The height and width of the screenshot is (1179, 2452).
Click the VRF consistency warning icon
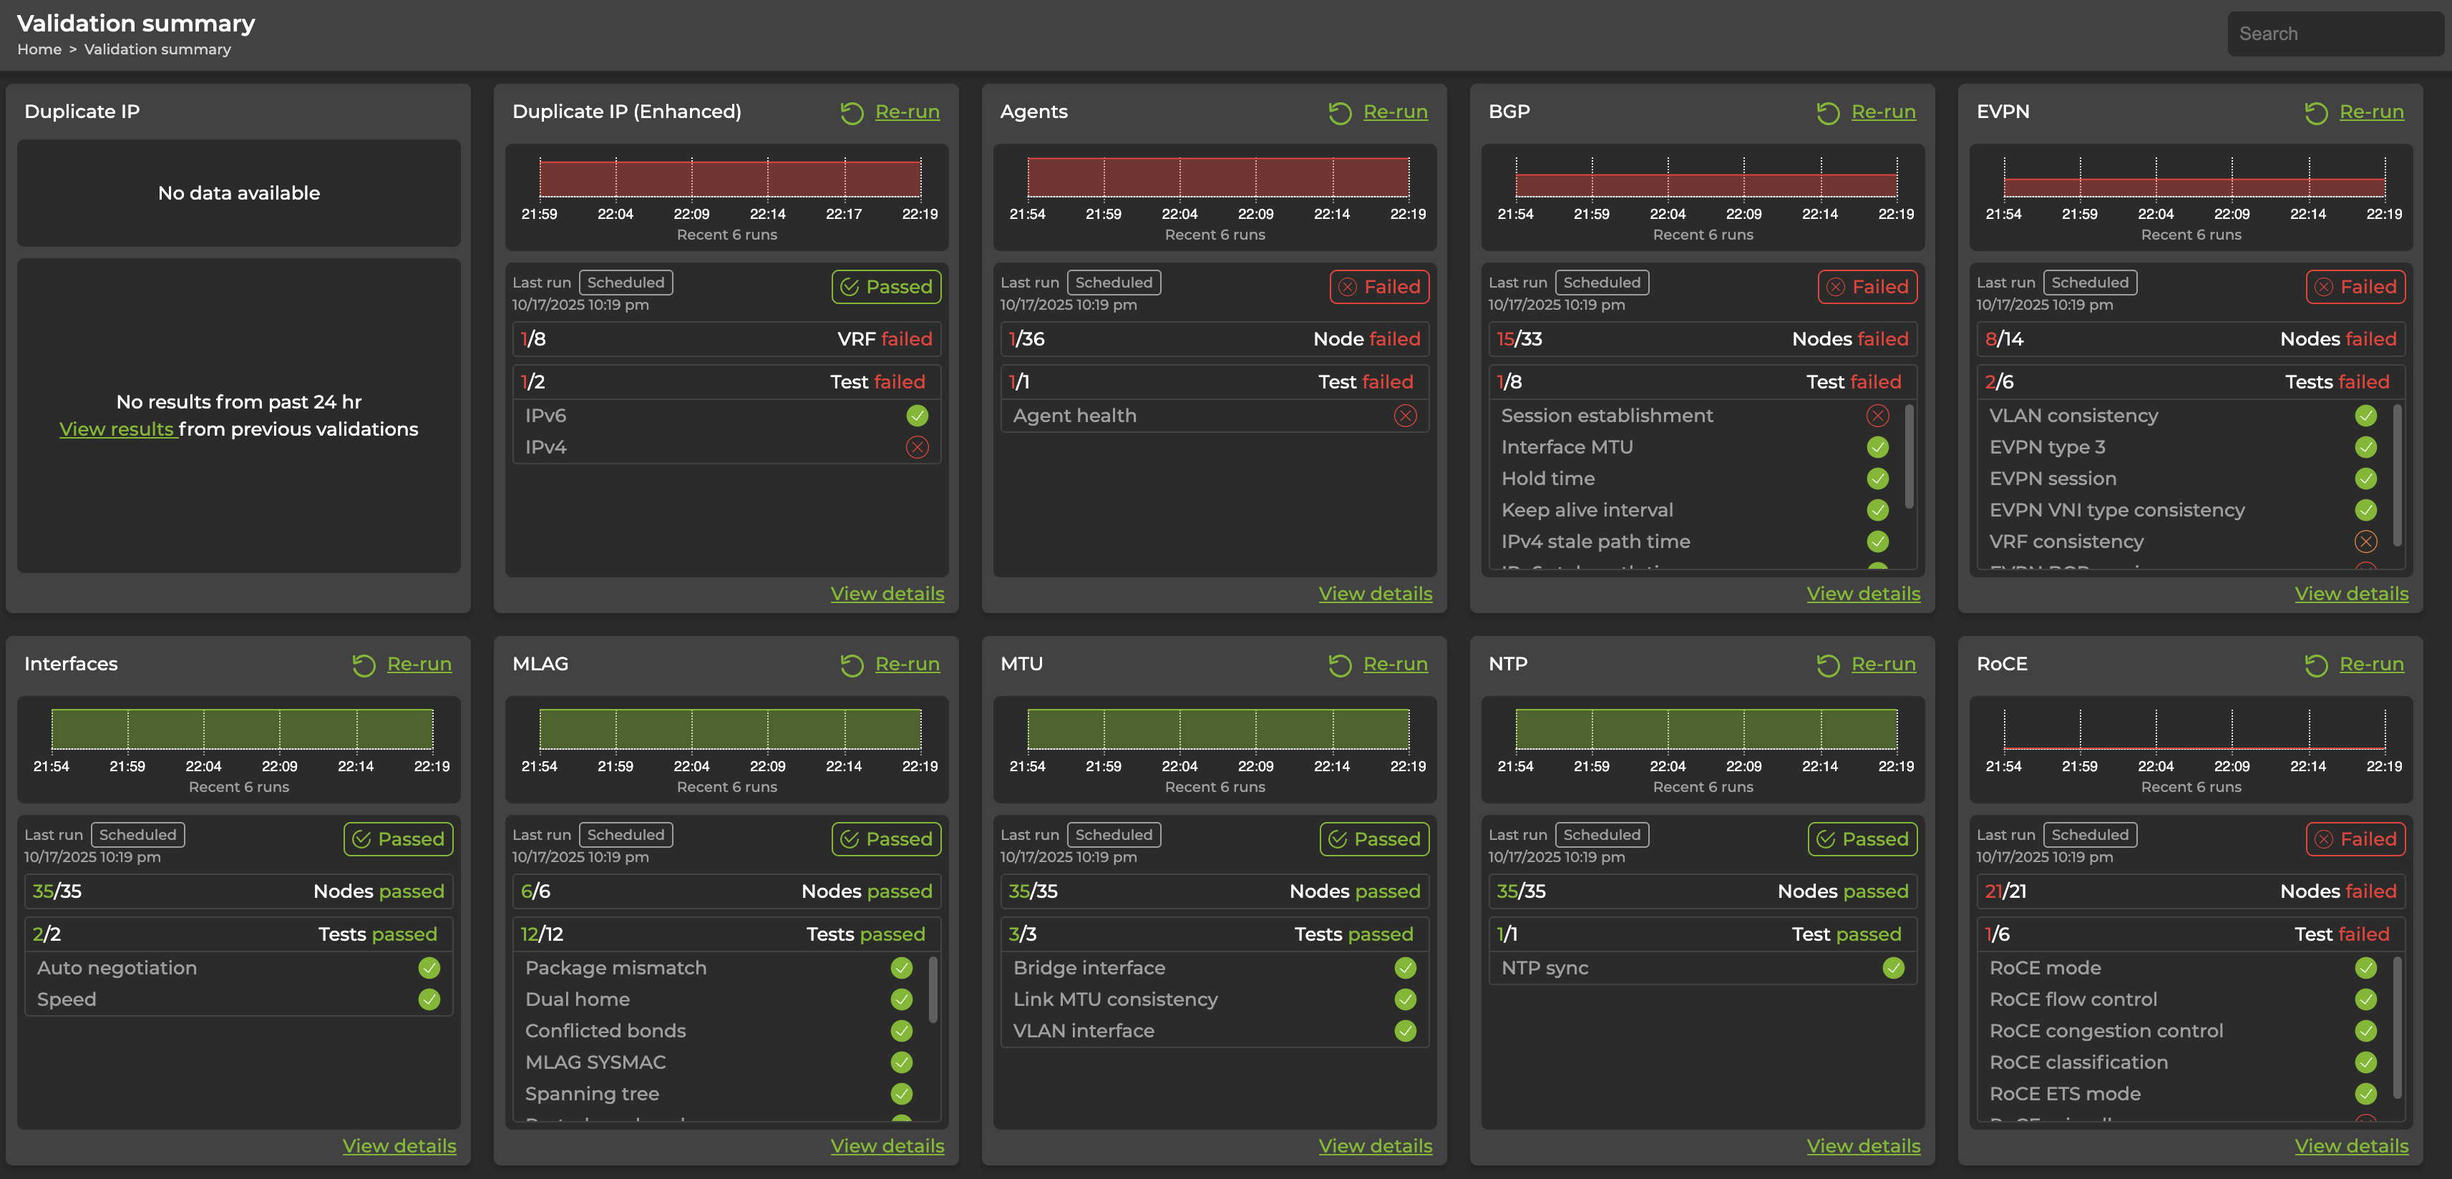click(x=2365, y=542)
